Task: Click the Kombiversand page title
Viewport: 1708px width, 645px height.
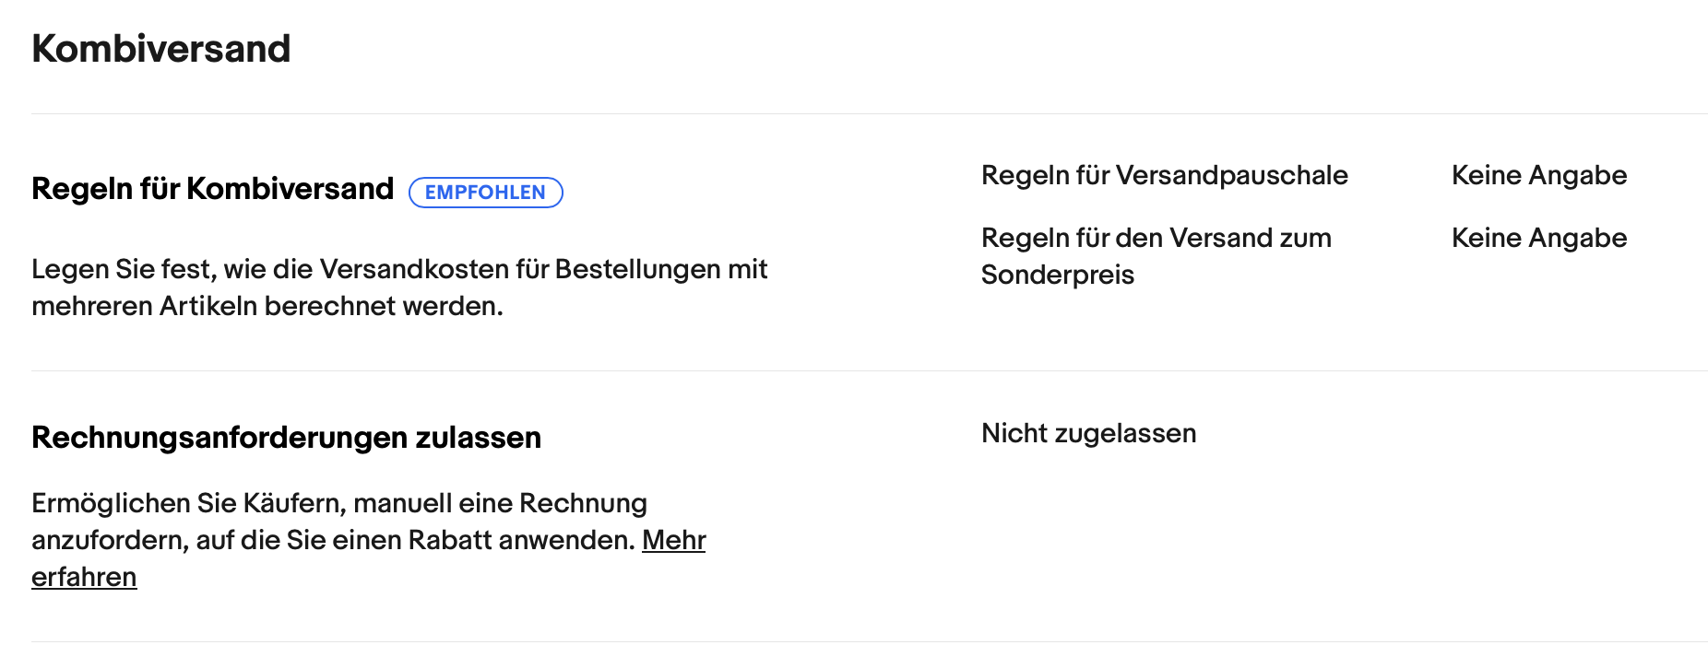Action: [x=160, y=49]
